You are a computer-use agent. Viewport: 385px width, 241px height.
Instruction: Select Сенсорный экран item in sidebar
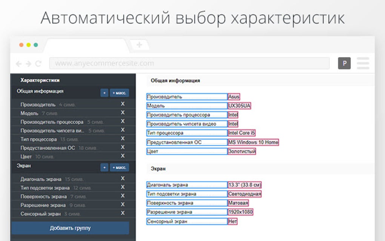coord(40,214)
